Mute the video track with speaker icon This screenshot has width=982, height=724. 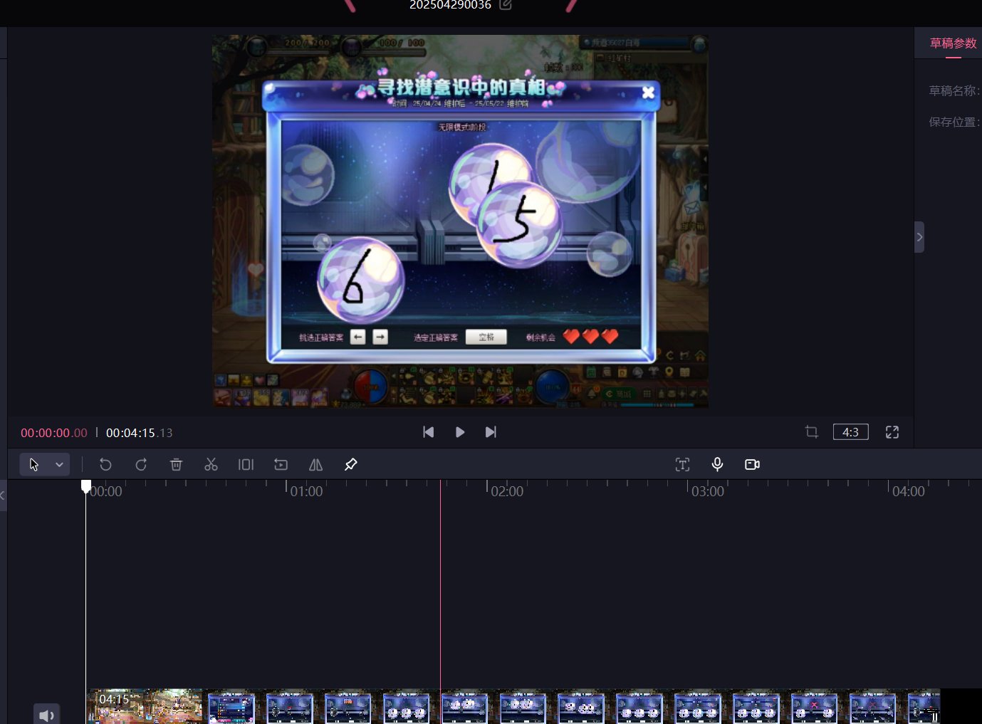(46, 715)
